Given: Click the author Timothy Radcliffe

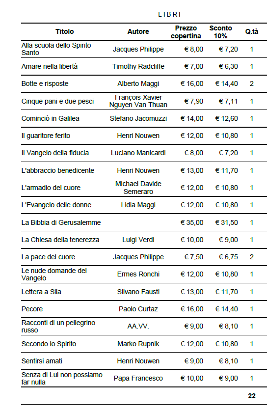Looking at the screenshot, I should pyautogui.click(x=138, y=66).
